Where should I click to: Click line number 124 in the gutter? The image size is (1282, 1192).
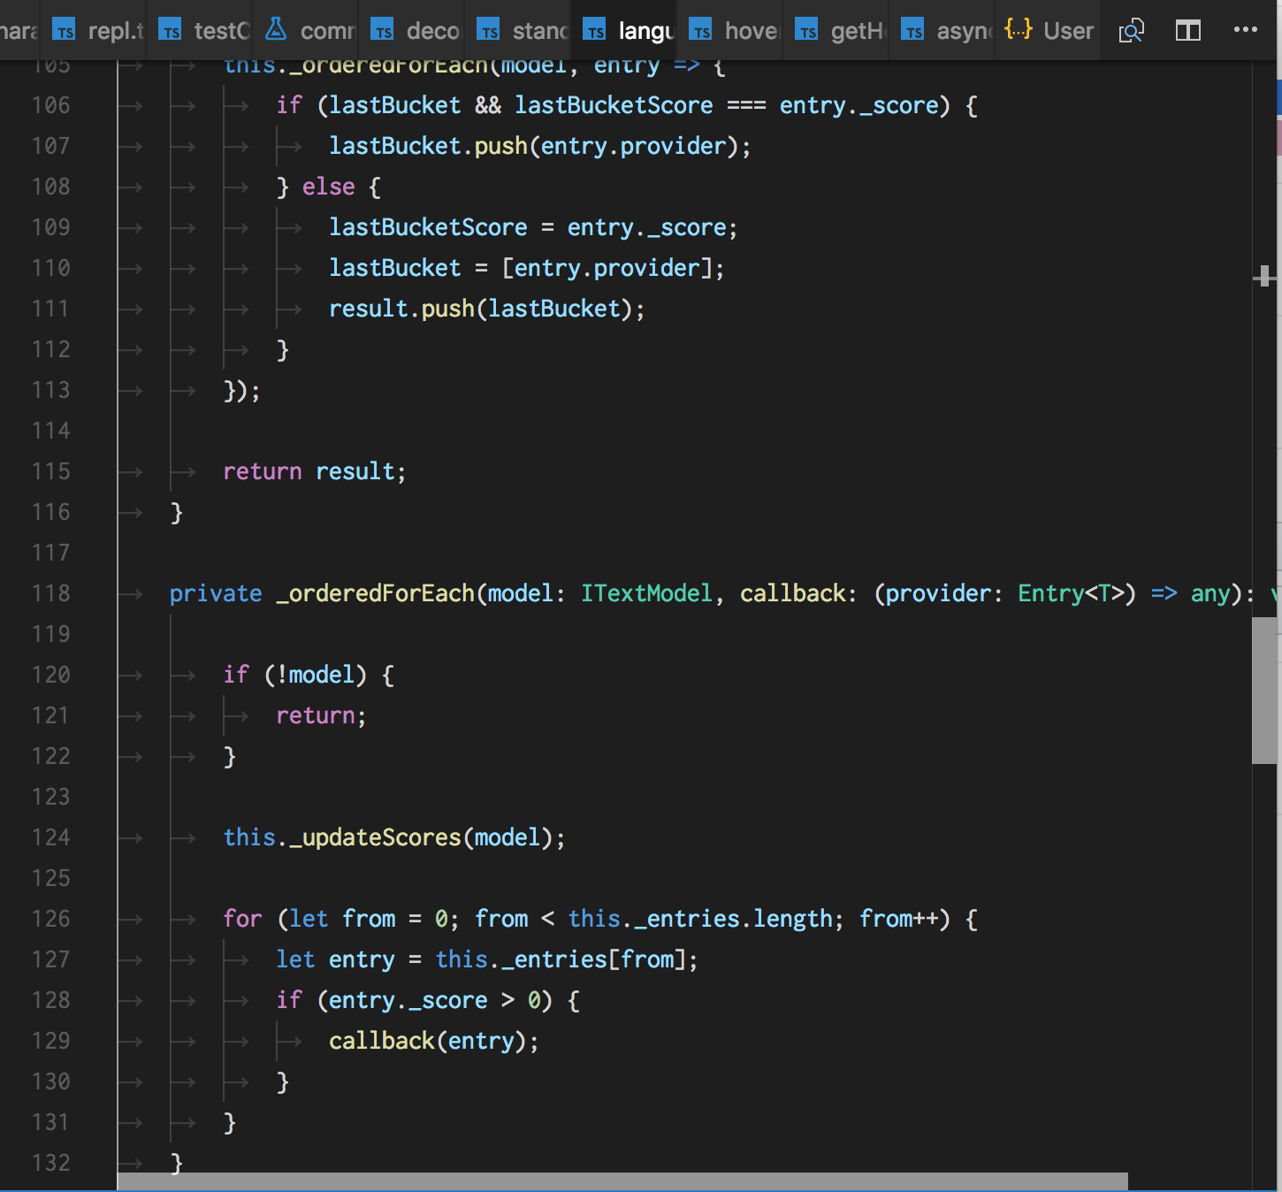point(50,837)
